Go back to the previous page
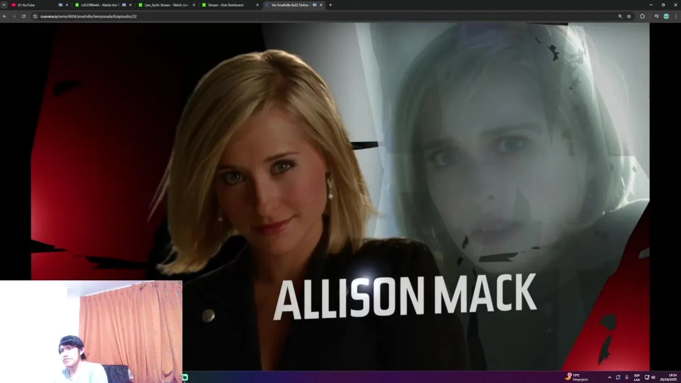Image resolution: width=681 pixels, height=383 pixels. (x=4, y=16)
